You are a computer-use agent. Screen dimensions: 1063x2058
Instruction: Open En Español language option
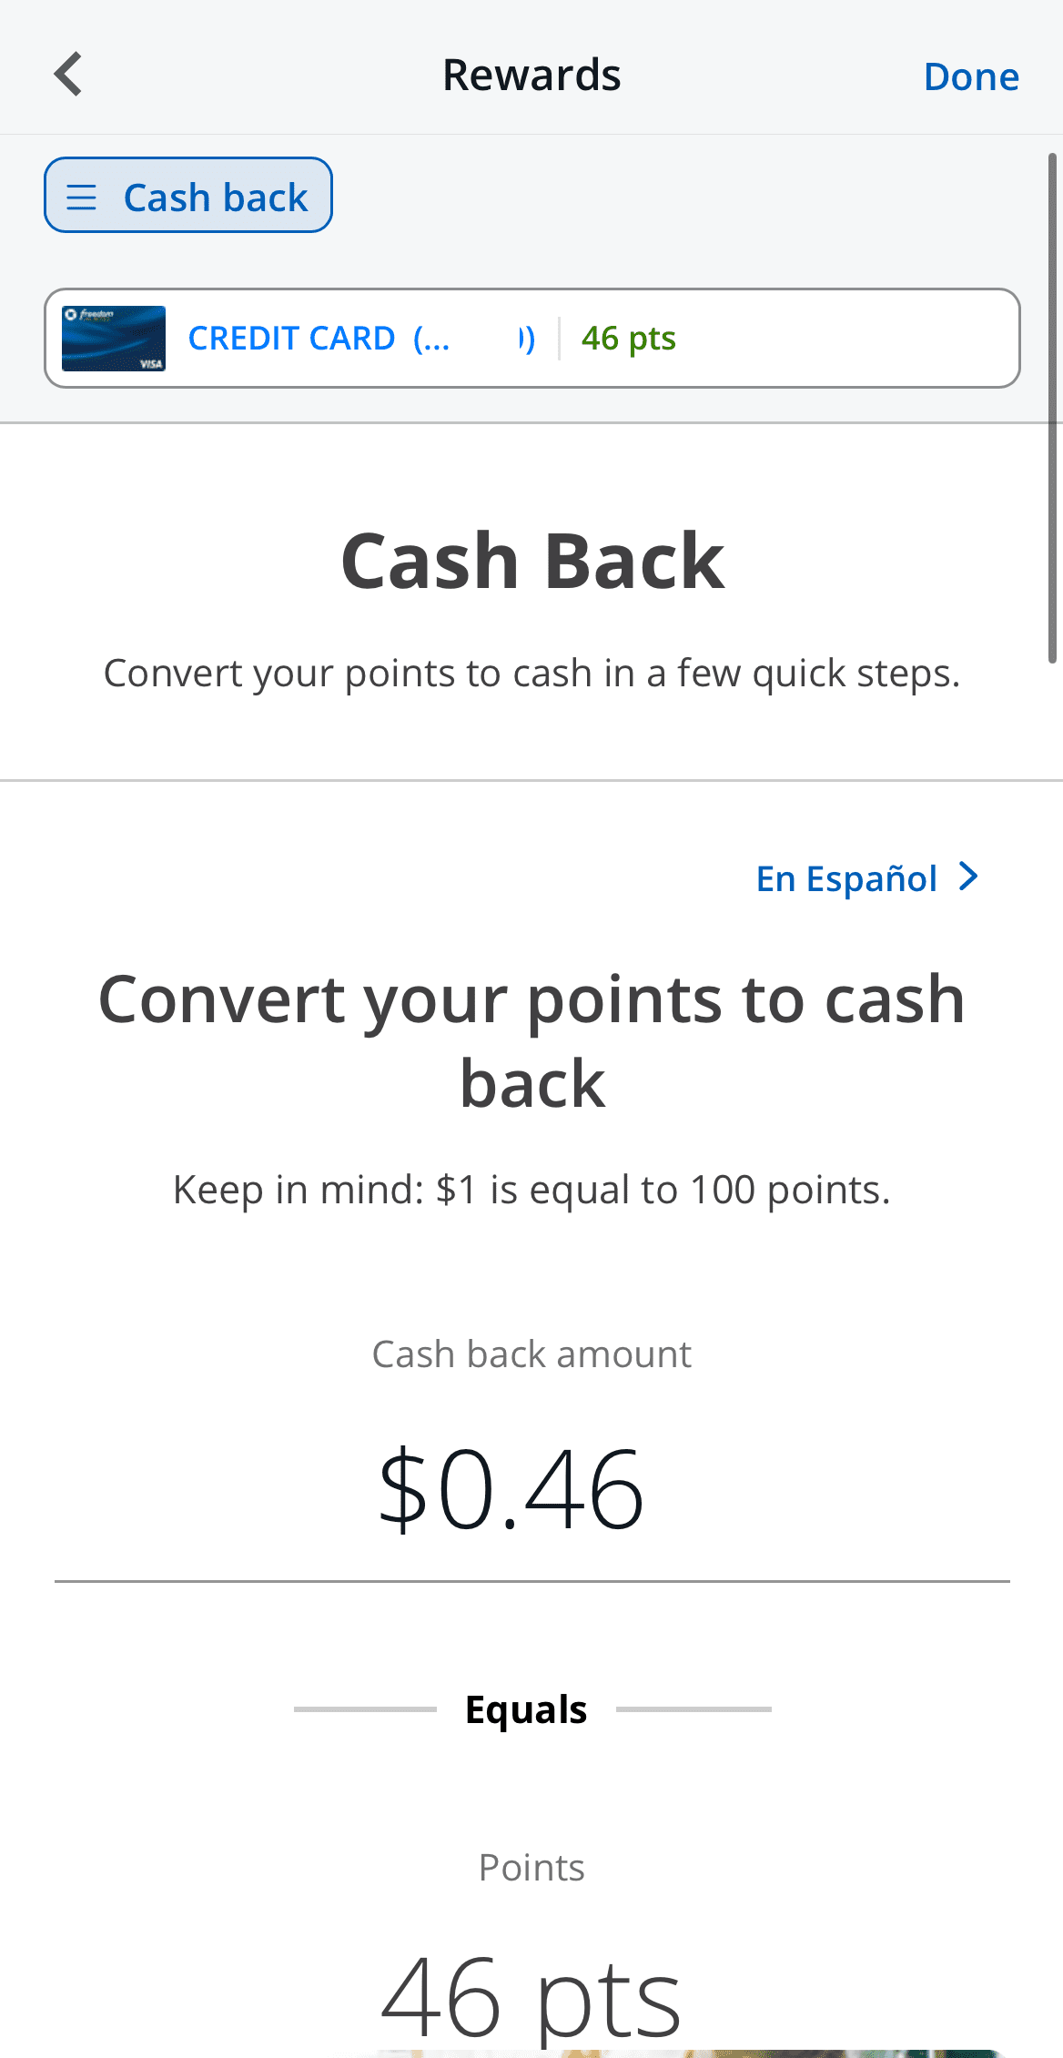[x=847, y=877]
